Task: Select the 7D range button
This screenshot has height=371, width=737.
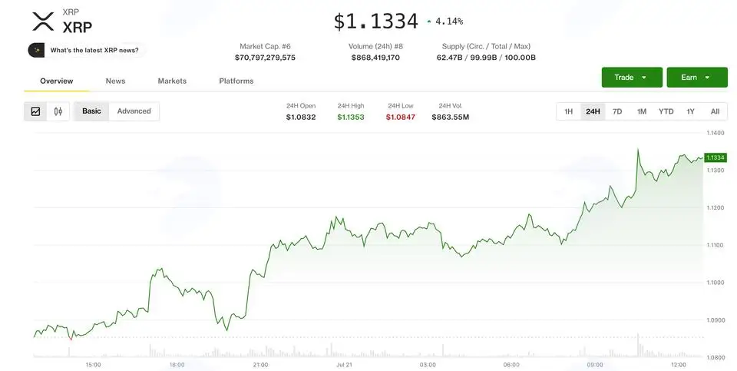Action: pyautogui.click(x=617, y=111)
